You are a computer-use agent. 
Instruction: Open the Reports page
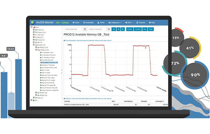141,23
